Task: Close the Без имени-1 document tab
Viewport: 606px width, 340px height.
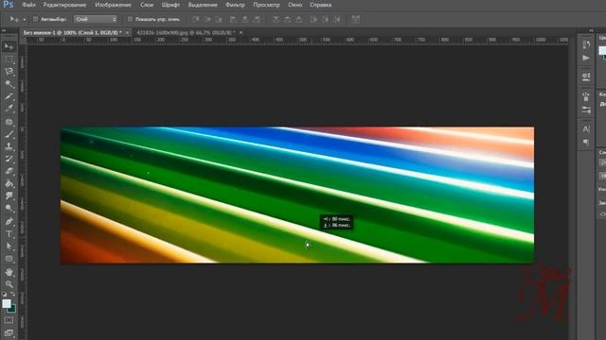Action: (127, 33)
